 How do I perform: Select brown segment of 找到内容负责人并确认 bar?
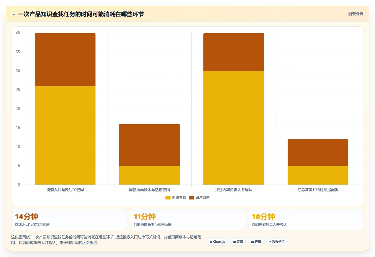click(233, 52)
